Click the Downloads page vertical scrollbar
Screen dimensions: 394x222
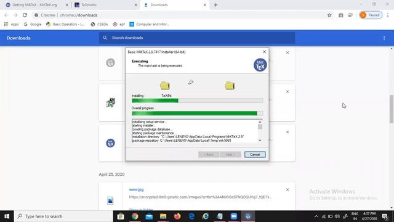392,109
